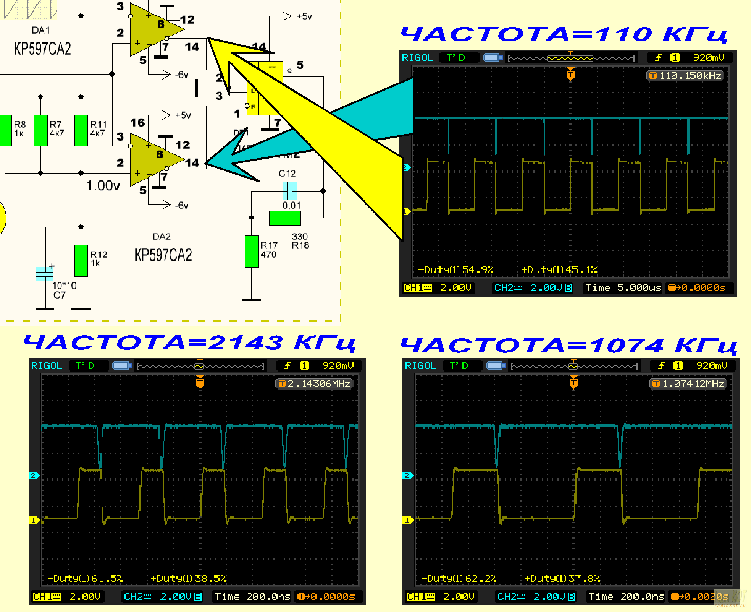Click the CH2 label on the 2143 kHz scope

(x=137, y=596)
